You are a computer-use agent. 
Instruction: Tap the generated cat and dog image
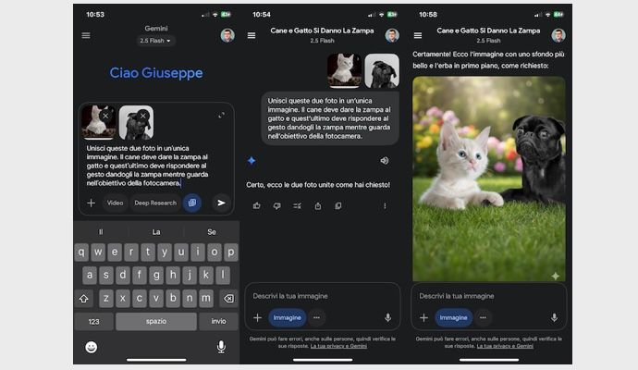489,179
